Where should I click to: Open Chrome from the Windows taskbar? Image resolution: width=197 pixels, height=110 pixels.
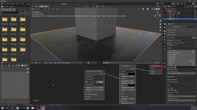click(x=27, y=108)
